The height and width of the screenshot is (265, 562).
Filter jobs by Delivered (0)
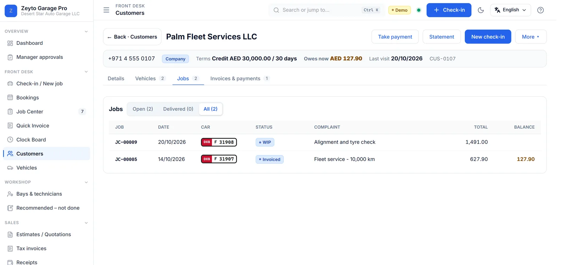point(178,109)
